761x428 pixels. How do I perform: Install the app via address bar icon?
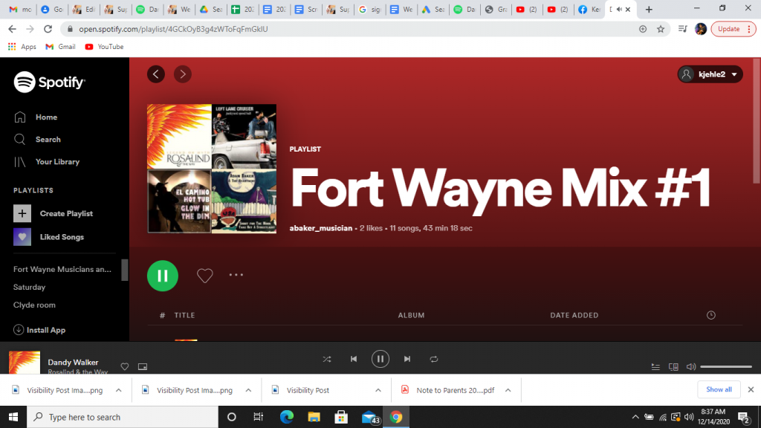tap(643, 29)
